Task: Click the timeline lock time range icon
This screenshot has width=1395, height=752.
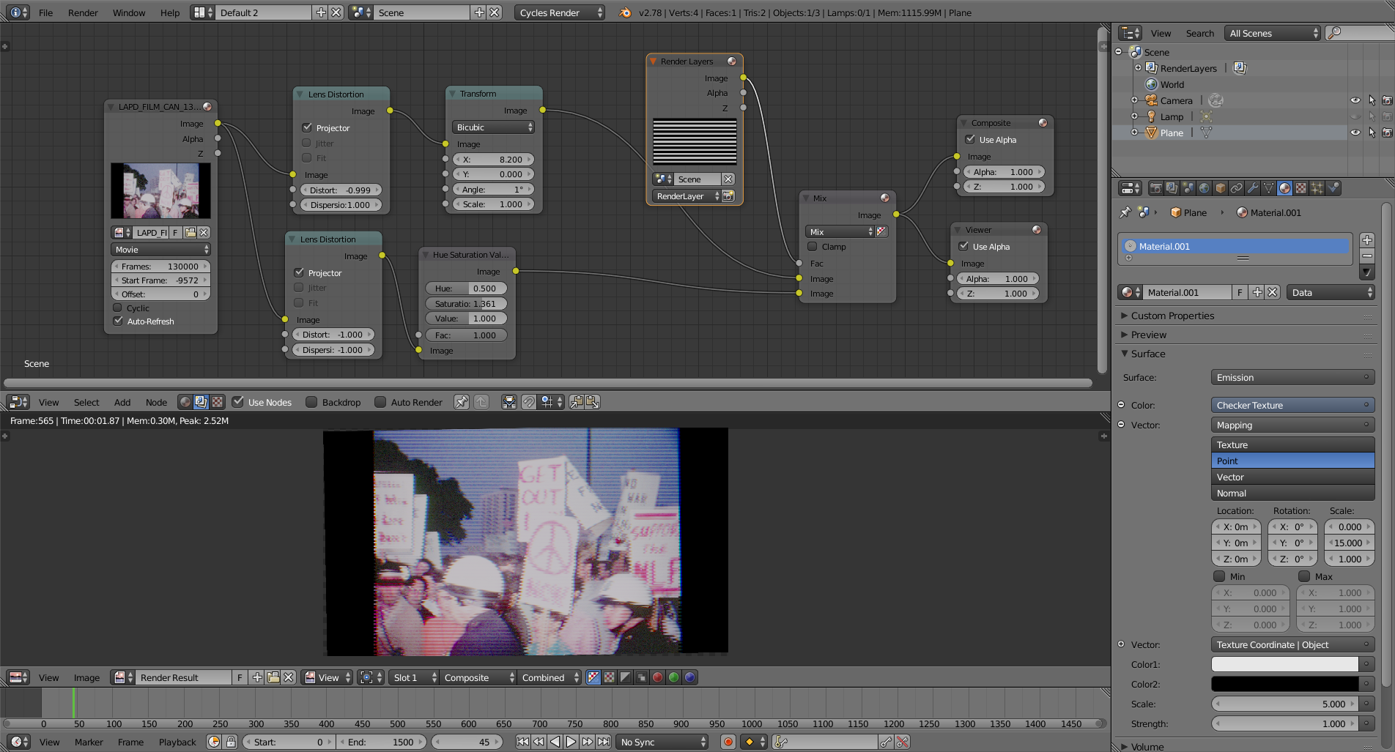Action: pos(231,742)
